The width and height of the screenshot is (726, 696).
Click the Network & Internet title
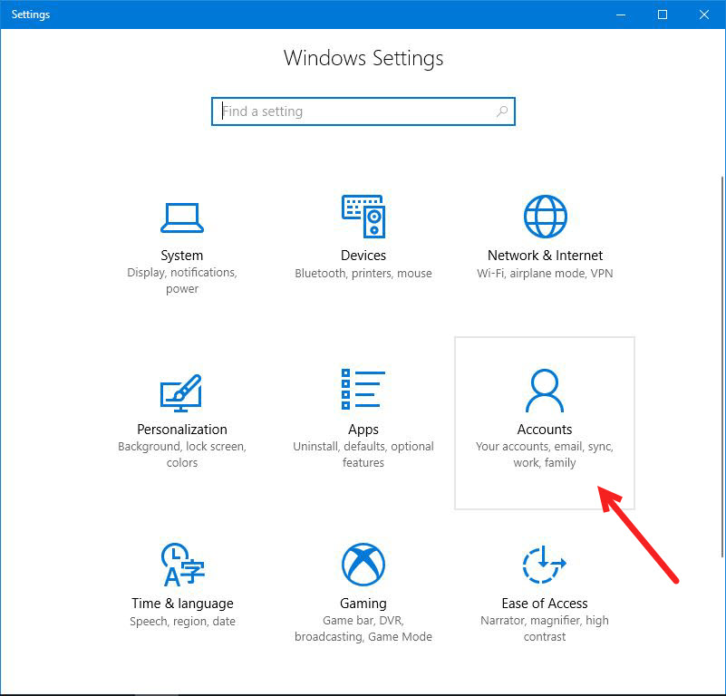click(x=545, y=256)
